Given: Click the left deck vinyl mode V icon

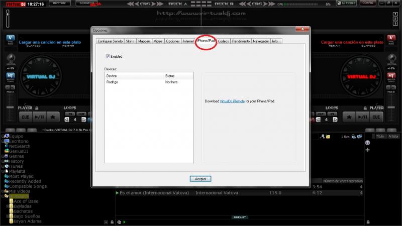Looking at the screenshot, I should tap(11, 38).
